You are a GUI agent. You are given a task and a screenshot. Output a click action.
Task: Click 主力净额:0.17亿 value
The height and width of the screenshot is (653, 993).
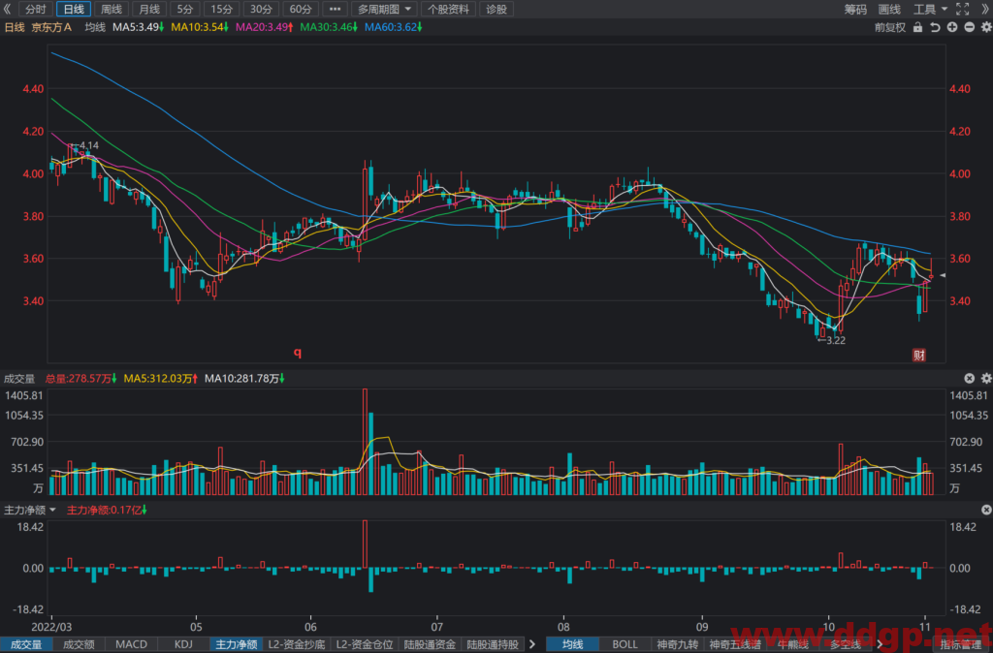[107, 510]
